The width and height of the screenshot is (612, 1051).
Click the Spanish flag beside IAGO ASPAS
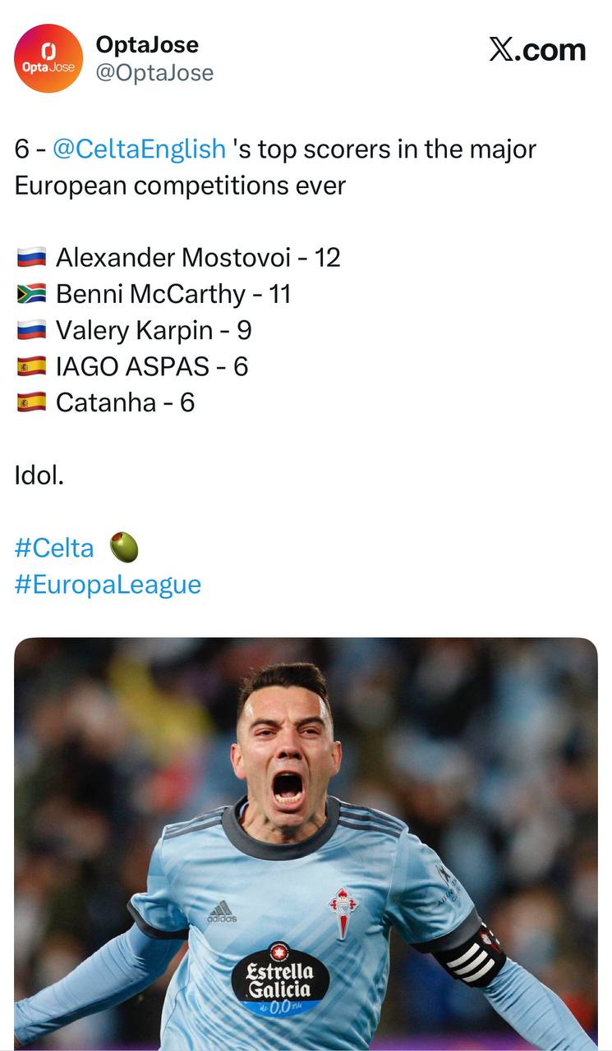point(31,366)
